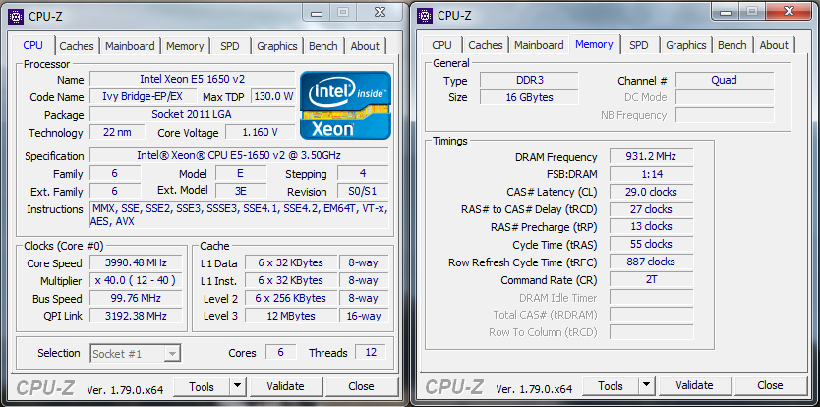820x407 pixels.
Task: Click Threads value 12
Action: 371,352
